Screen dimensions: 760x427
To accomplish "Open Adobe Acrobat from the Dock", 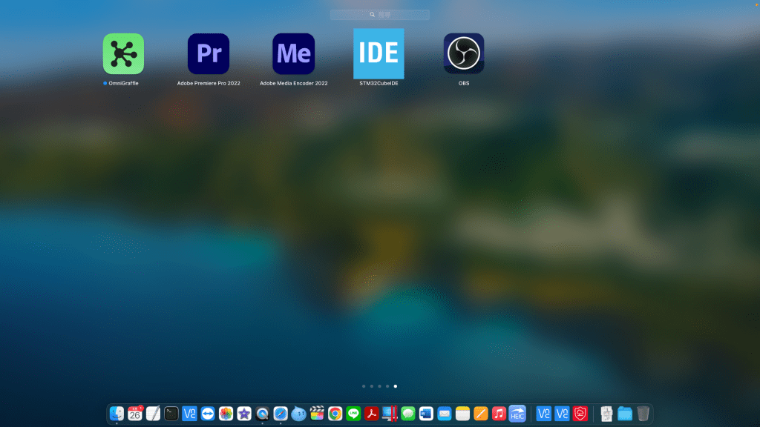I will click(371, 414).
